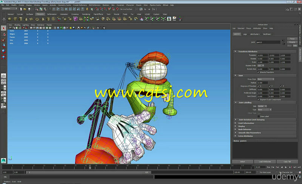The image size is (302, 184).
Task: Select the arrow Select tool in toolbox
Action: click(x=3, y=28)
